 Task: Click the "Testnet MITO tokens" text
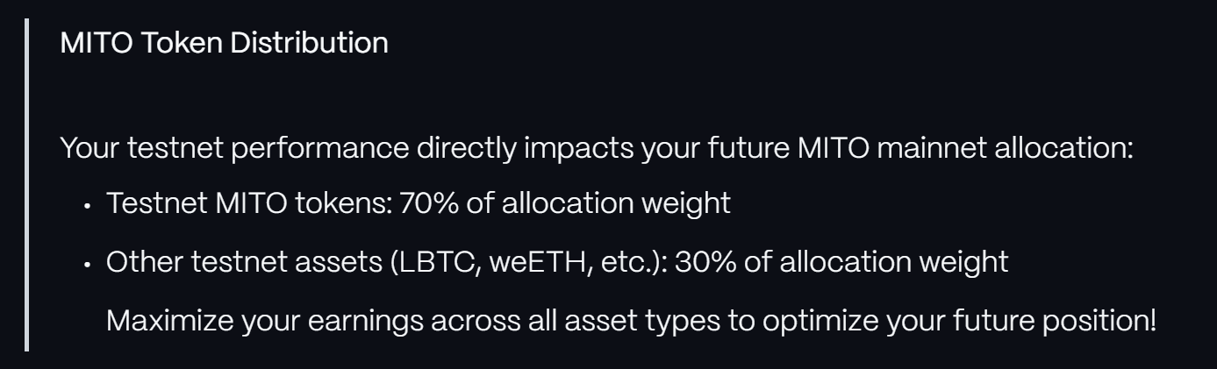[249, 204]
